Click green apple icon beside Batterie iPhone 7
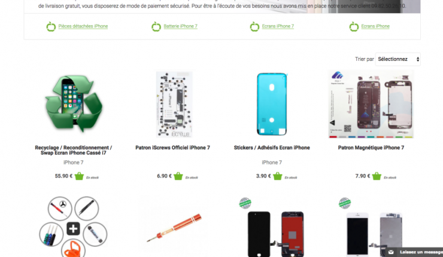The image size is (443, 257). pyautogui.click(x=156, y=26)
